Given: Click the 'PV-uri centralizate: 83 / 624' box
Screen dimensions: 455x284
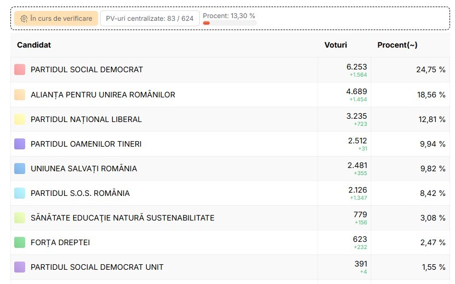Looking at the screenshot, I should click(149, 19).
